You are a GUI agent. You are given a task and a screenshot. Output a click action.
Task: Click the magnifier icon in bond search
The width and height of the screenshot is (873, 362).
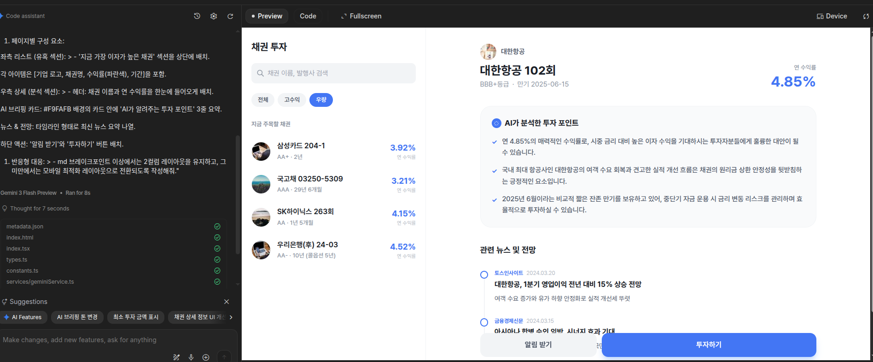(x=261, y=73)
